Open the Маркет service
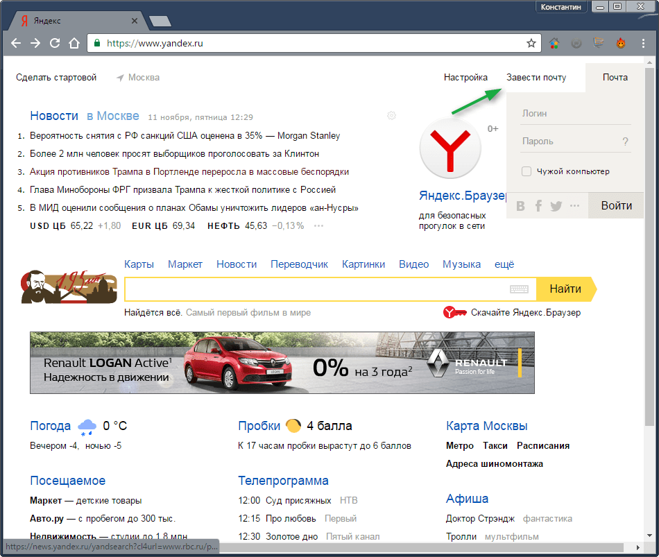659x557 pixels. click(x=185, y=264)
